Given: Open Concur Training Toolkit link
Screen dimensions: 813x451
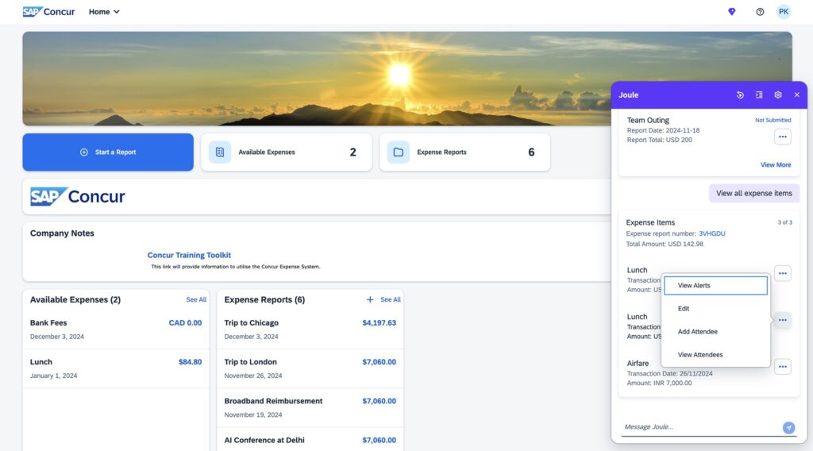Looking at the screenshot, I should click(189, 255).
